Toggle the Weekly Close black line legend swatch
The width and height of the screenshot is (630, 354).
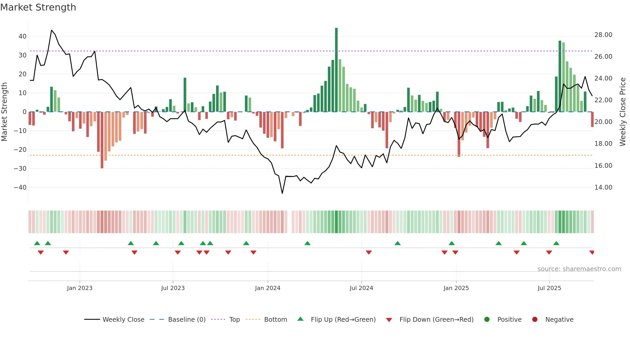(92, 319)
